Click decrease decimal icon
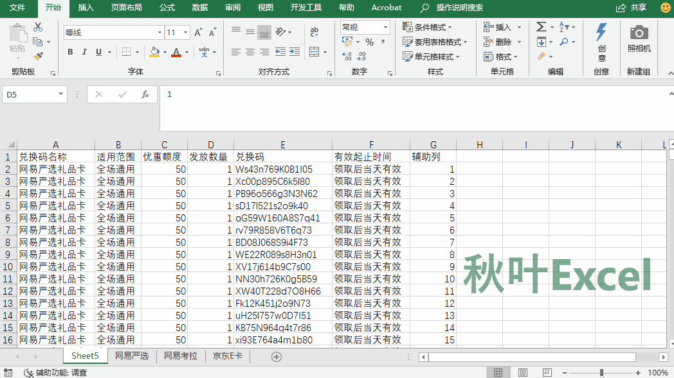This screenshot has width=674, height=378. tap(361, 56)
